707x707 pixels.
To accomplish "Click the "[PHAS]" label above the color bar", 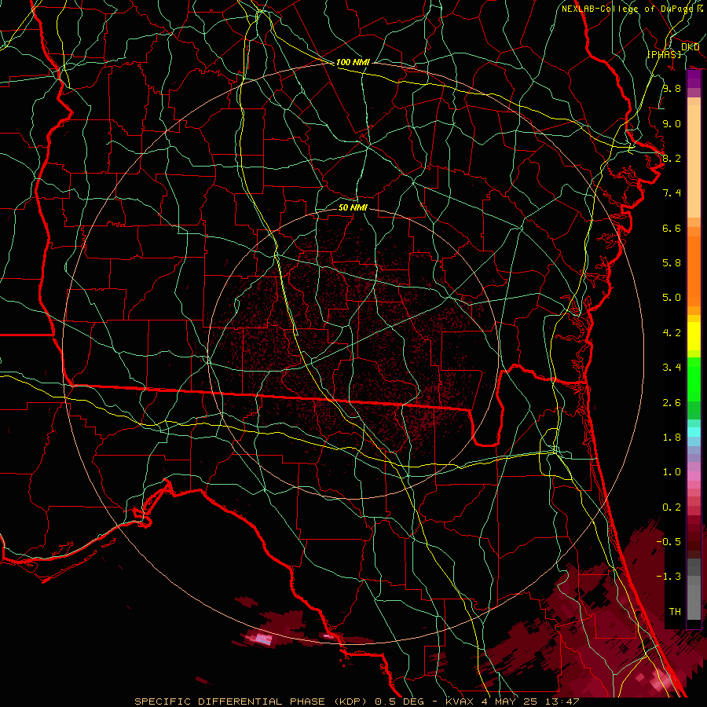I will pos(664,54).
